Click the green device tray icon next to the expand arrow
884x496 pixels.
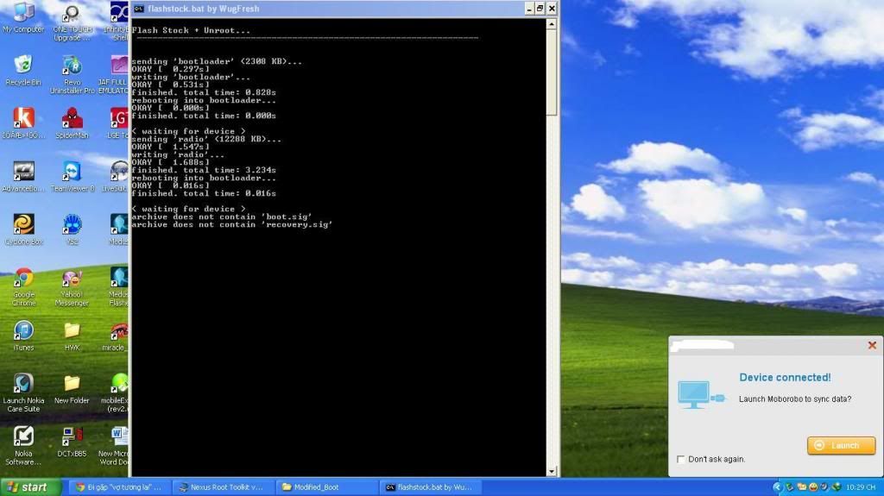click(790, 487)
